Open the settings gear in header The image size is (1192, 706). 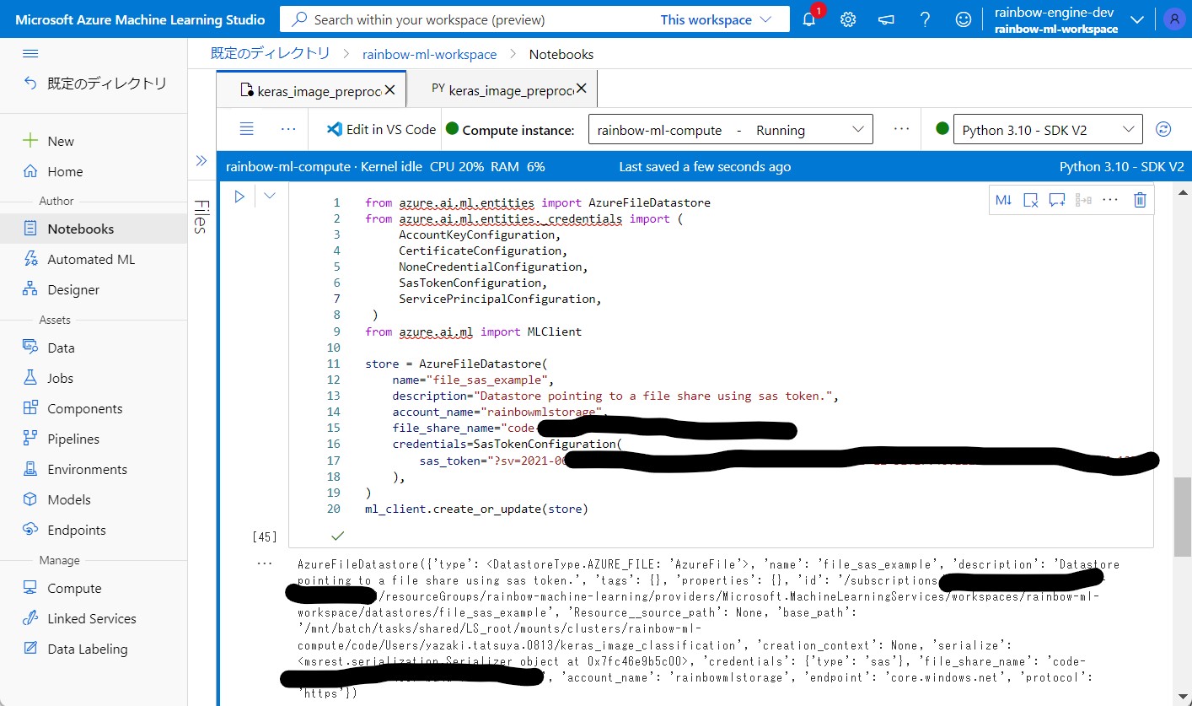848,19
